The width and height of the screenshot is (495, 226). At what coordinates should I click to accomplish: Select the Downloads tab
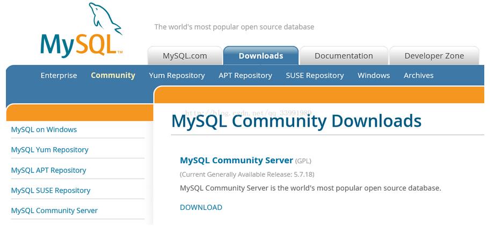(x=261, y=56)
